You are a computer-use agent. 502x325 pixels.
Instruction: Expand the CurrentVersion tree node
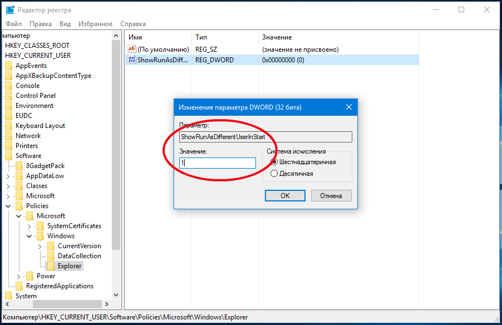tap(40, 246)
